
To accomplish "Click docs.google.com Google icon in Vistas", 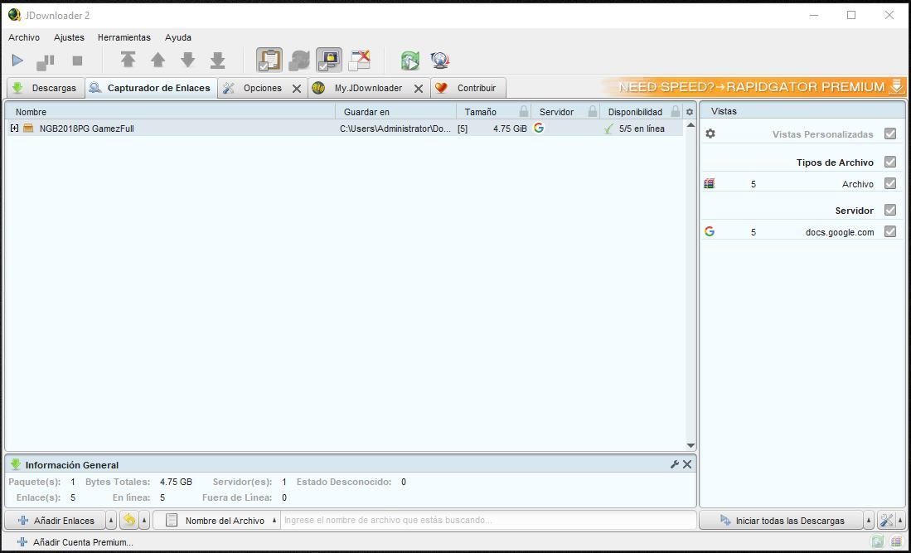I will pos(710,232).
